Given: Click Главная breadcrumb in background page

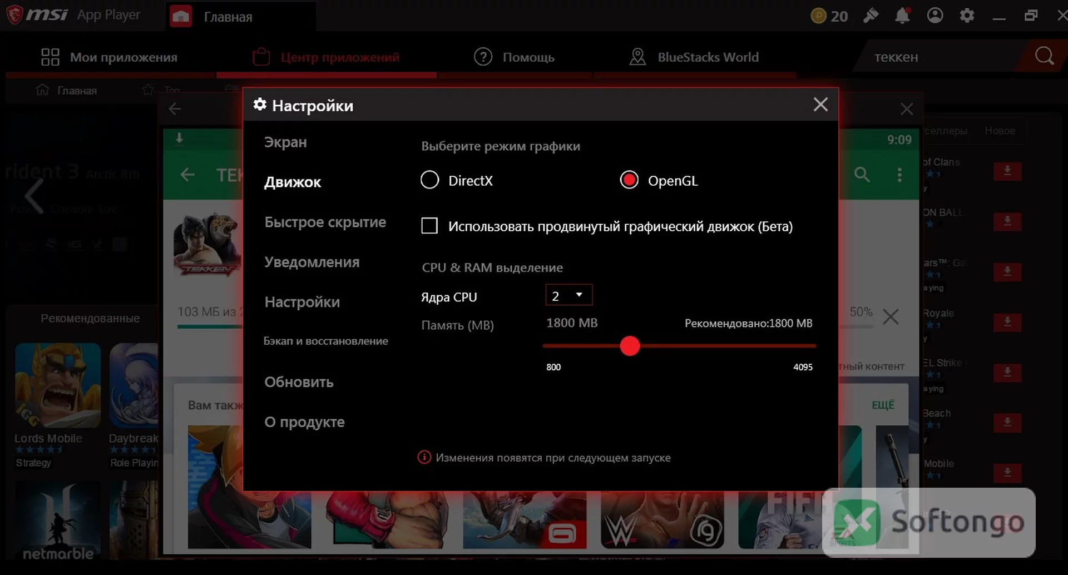Looking at the screenshot, I should click(67, 91).
